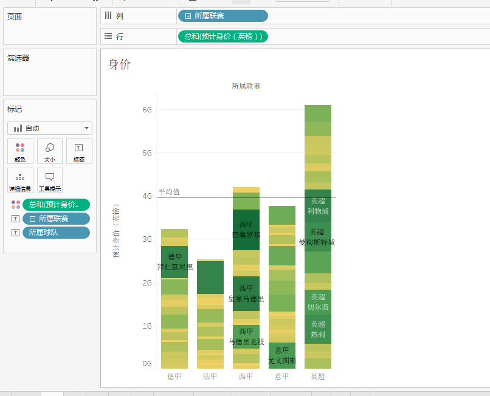Screen dimensions: 490x396
Task: Open the Tooltip (工具提示) marks card
Action: tap(50, 180)
